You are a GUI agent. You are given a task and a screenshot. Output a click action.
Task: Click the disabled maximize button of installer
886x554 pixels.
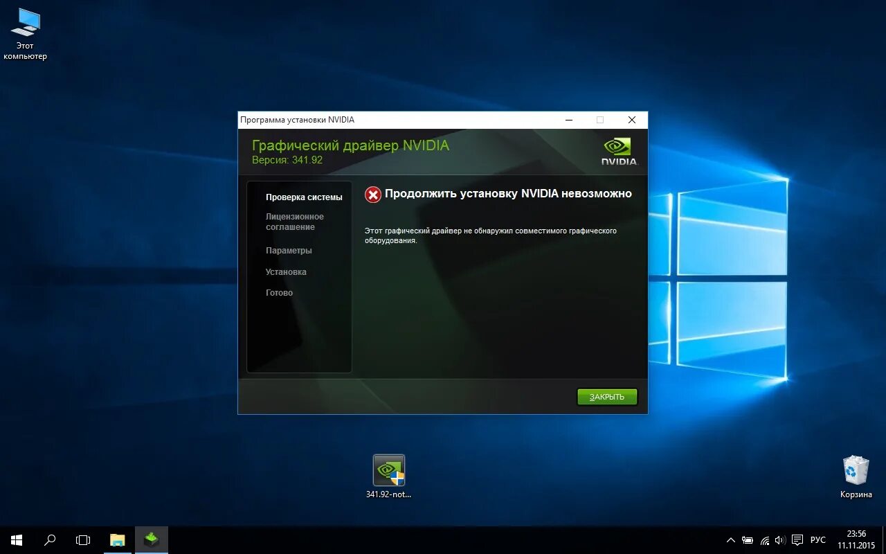pyautogui.click(x=600, y=120)
